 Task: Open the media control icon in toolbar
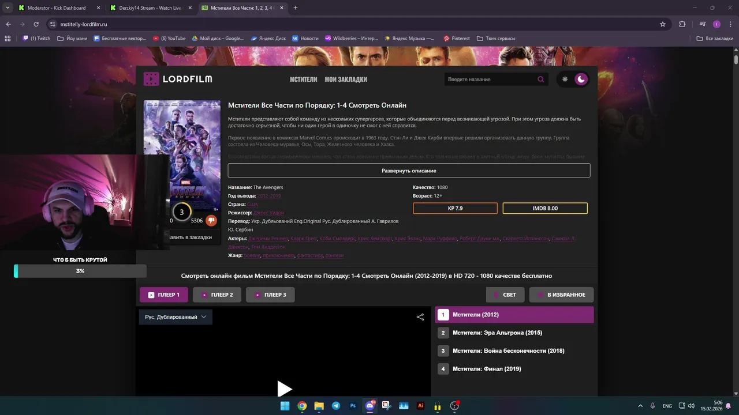(x=703, y=24)
